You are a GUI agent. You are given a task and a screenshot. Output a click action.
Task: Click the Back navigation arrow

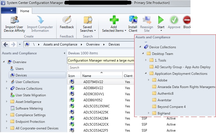(6, 44)
